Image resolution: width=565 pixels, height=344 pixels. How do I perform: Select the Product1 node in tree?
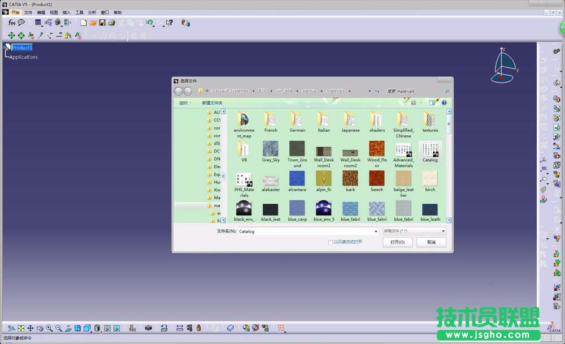[x=22, y=48]
